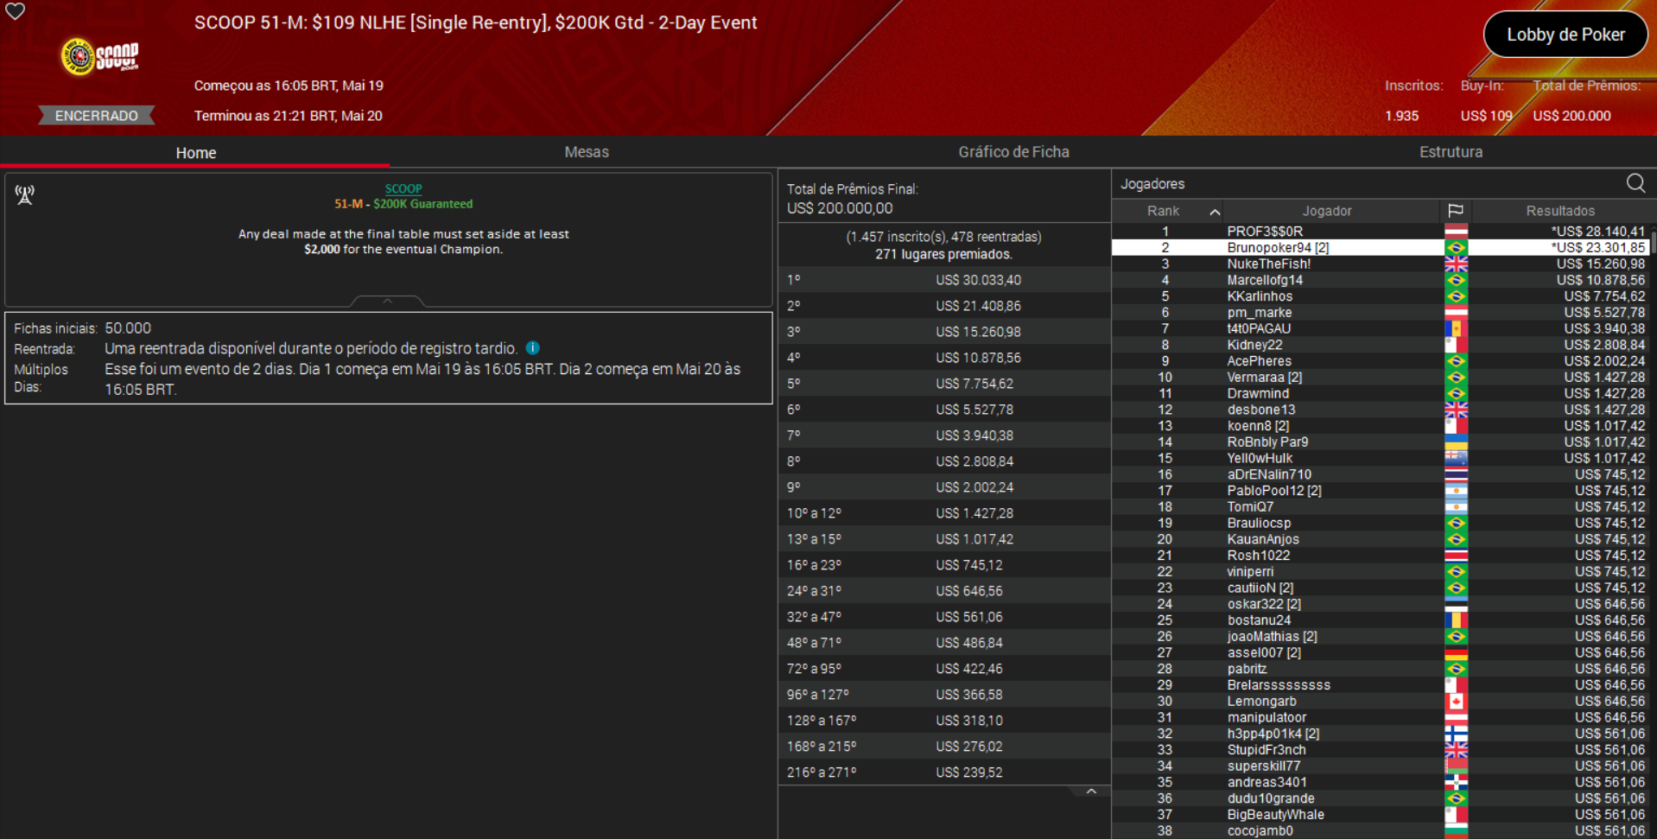Select player row viniperri
The width and height of the screenshot is (1657, 839).
1380,572
